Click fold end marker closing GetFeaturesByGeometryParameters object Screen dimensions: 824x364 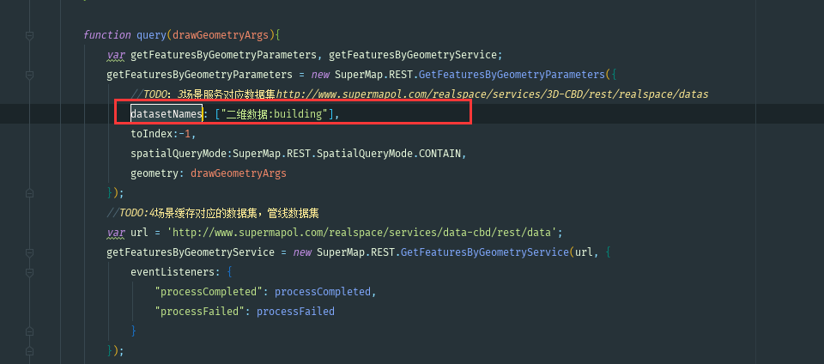[x=29, y=193]
